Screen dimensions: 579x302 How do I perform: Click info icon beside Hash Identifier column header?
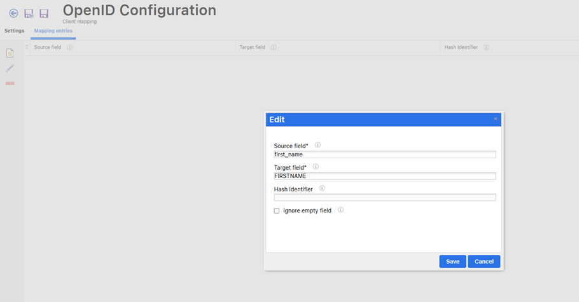point(486,47)
